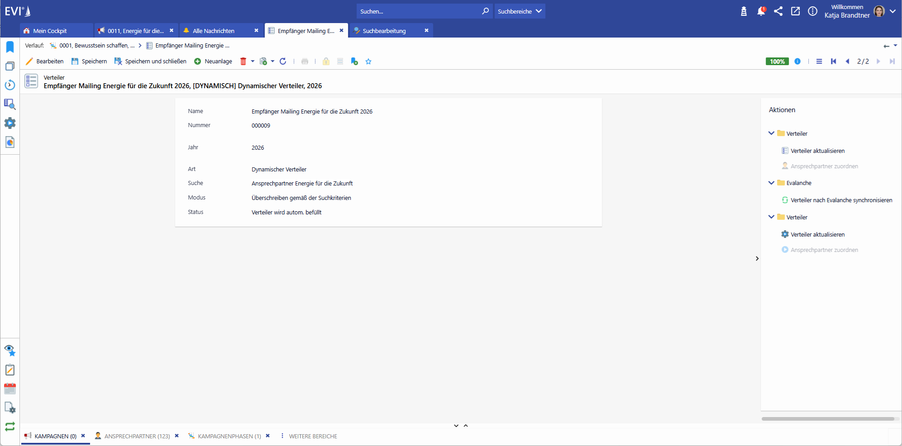Collapse the Evalanche folder in Aktionen
902x446 pixels.
771,183
